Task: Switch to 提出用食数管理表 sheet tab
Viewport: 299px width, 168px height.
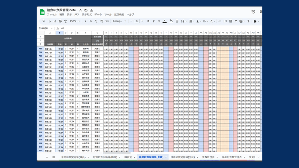Action: (x=232, y=157)
